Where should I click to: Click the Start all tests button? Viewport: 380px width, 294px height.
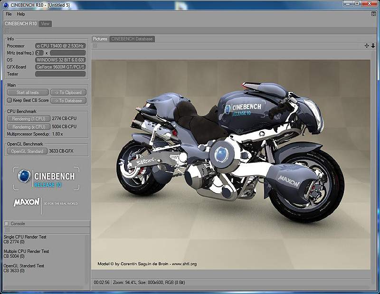click(x=28, y=92)
